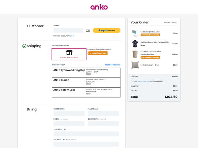
Task: Click the Customer section heading
Action: [35, 26]
